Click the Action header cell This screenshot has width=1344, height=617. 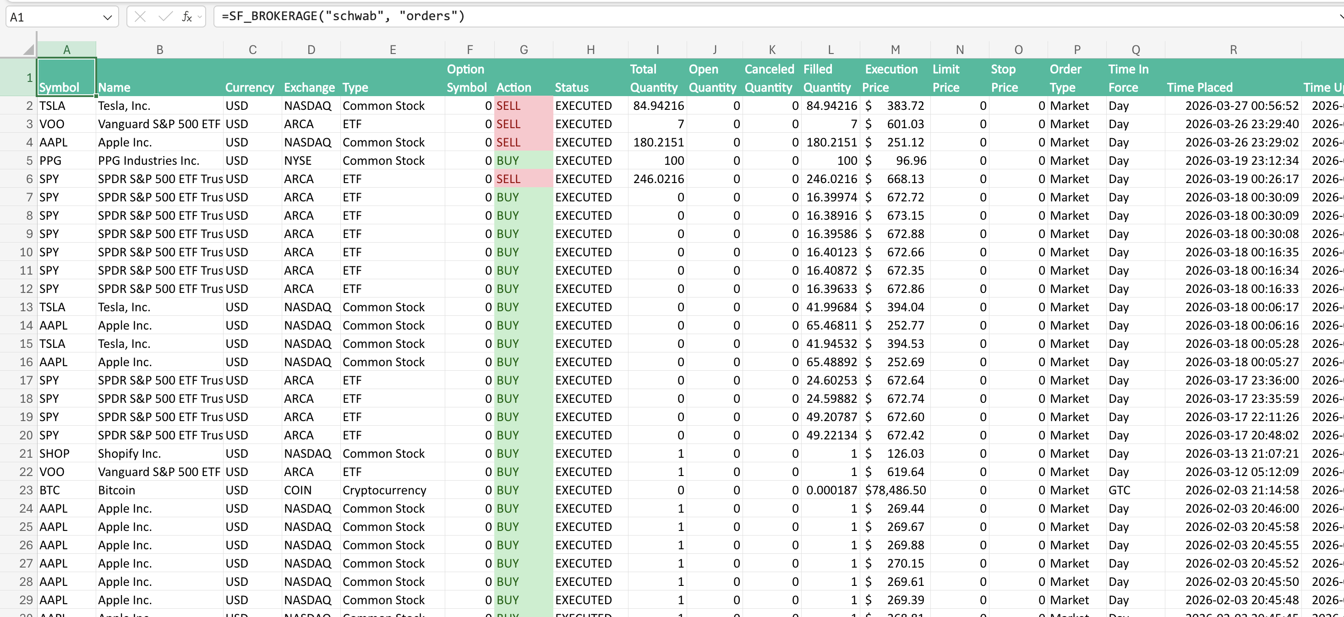[x=524, y=77]
